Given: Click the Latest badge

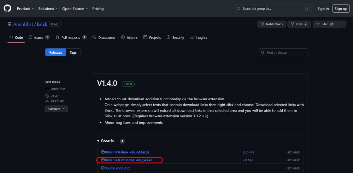Looking at the screenshot, I should [x=128, y=84].
